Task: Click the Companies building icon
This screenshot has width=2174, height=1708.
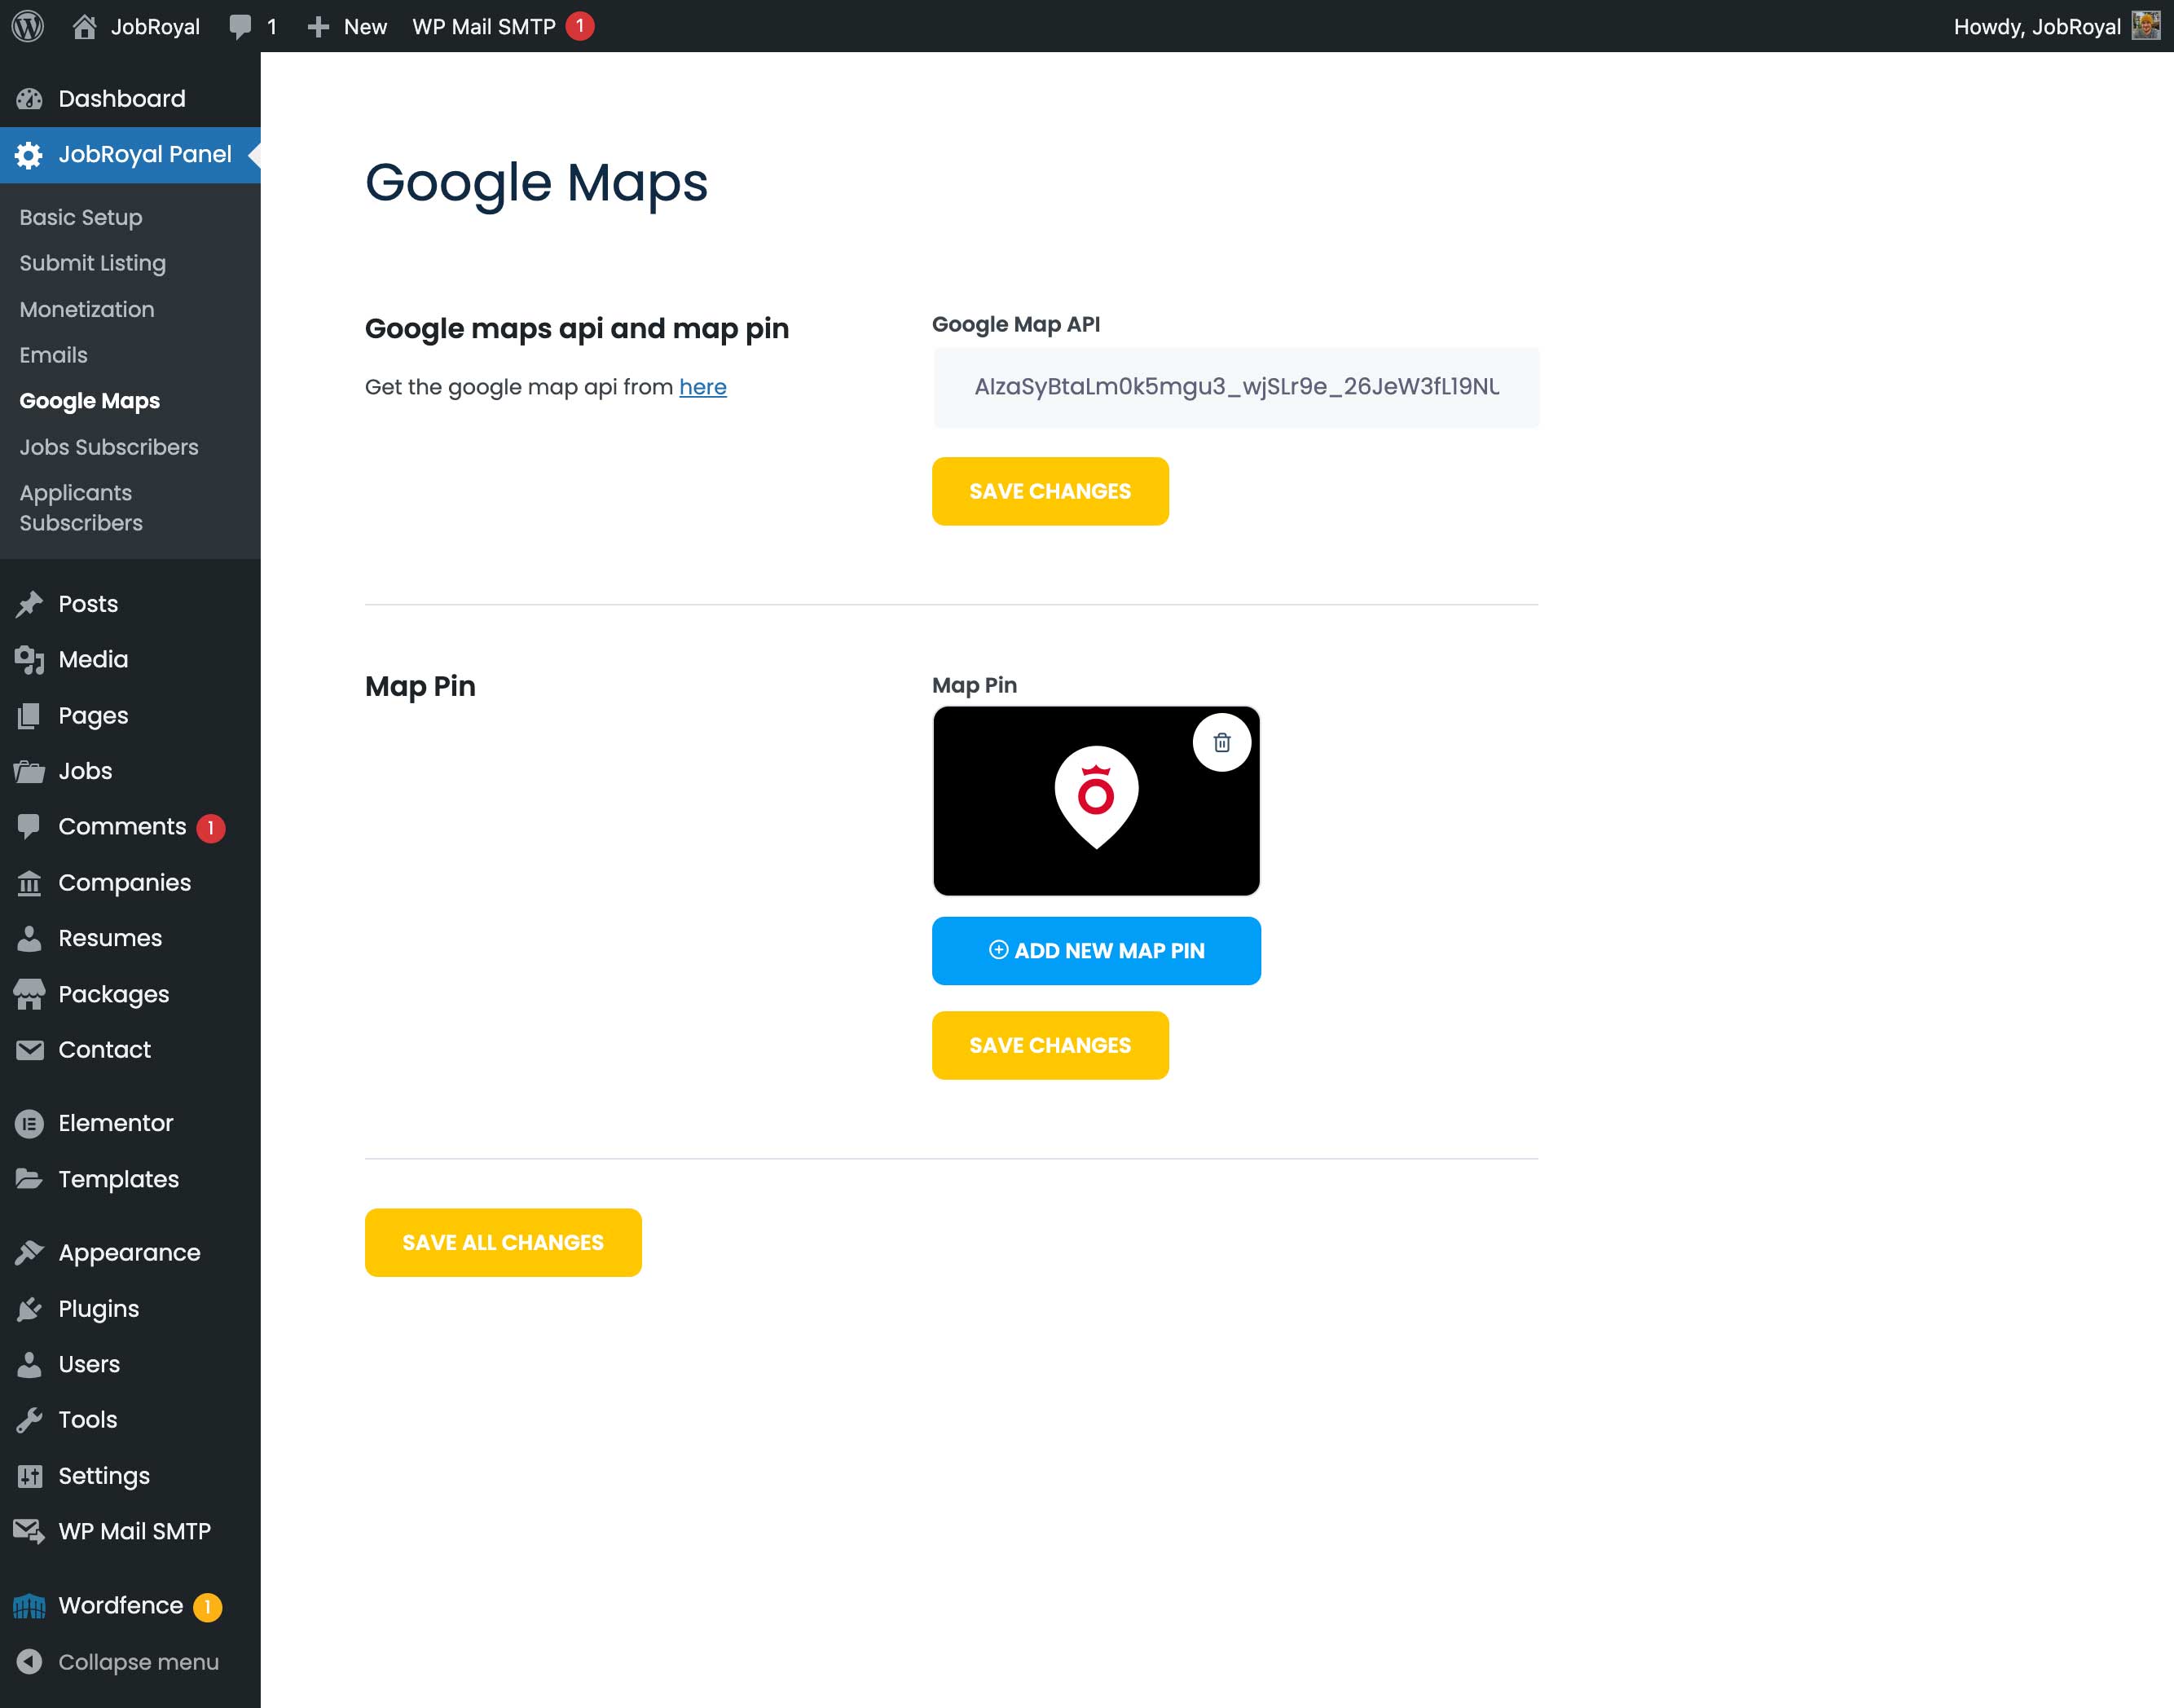Action: coord(29,883)
